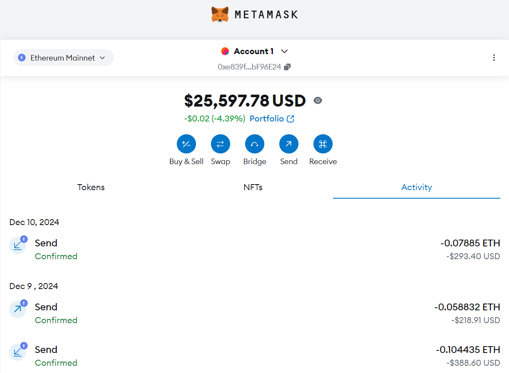Open the Send transaction of -0.104435 ETH

(254, 356)
